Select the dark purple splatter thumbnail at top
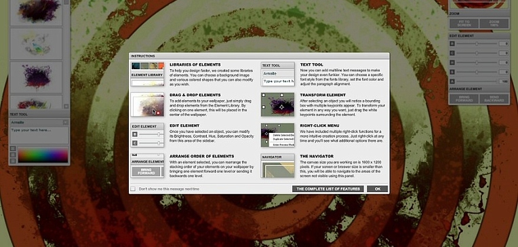This screenshot has width=518, height=247. 36,12
